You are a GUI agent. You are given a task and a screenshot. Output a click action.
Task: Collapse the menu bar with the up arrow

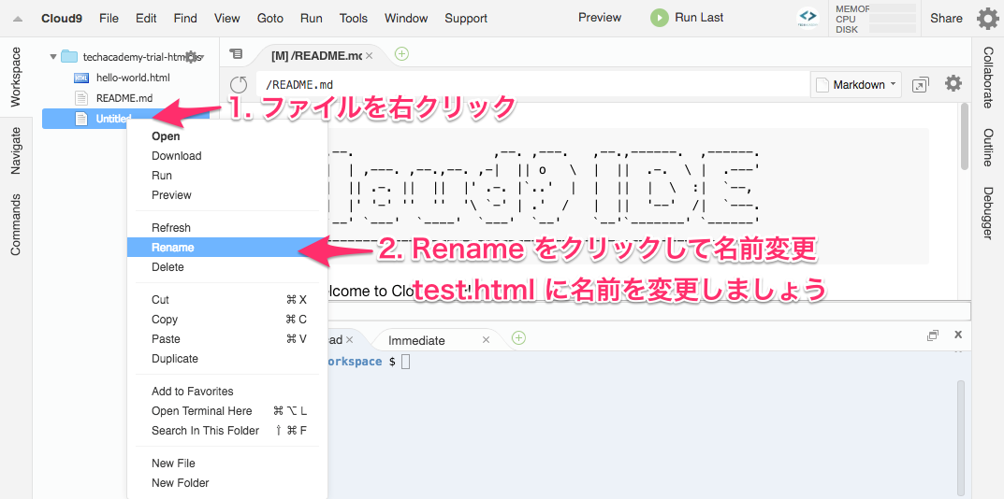[18, 19]
